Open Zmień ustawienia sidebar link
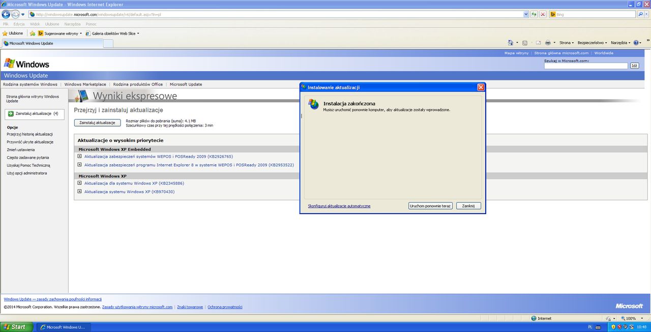Screen dimensions: 651x332 pyautogui.click(x=21, y=150)
